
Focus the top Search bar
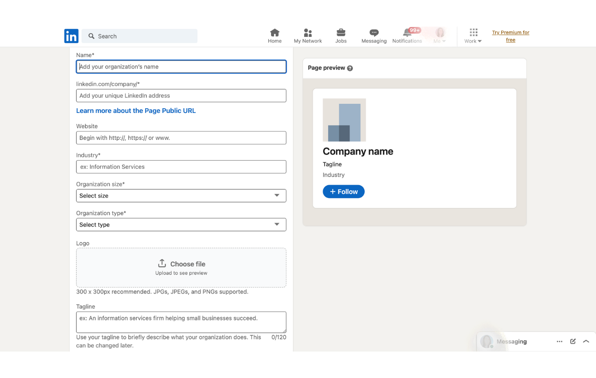[x=140, y=36]
